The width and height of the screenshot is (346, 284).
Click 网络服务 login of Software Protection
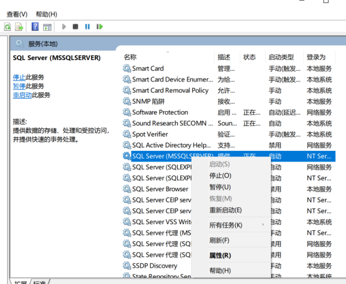(x=319, y=113)
